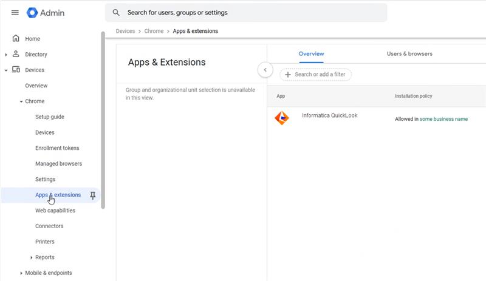Switch to the Overview tab
This screenshot has height=281, width=486.
coord(311,54)
